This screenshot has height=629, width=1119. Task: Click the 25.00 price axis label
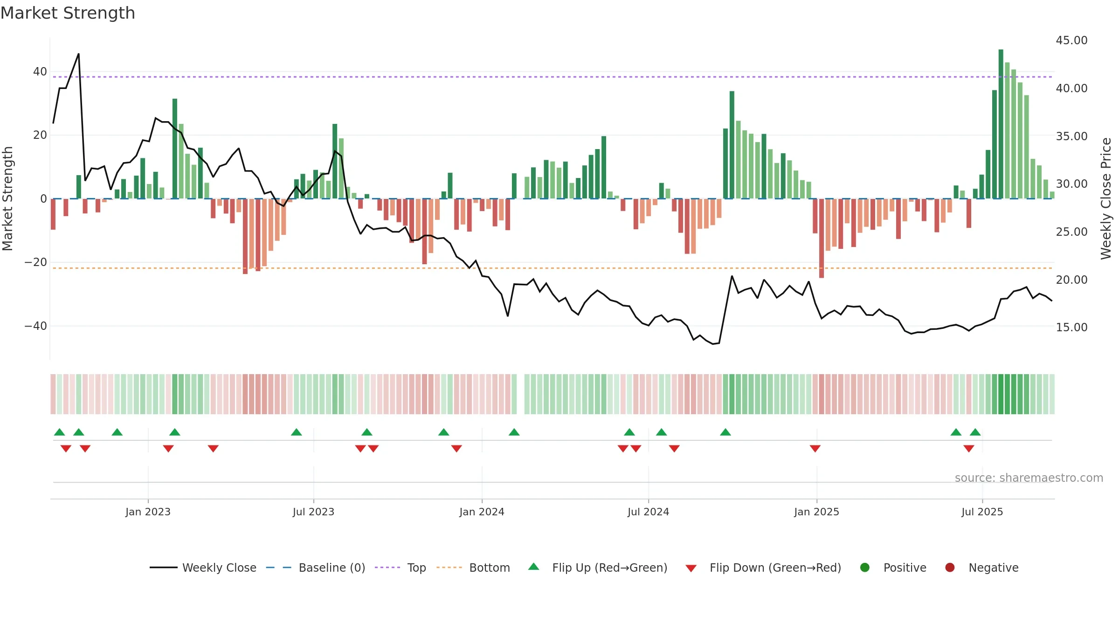pyautogui.click(x=1071, y=232)
